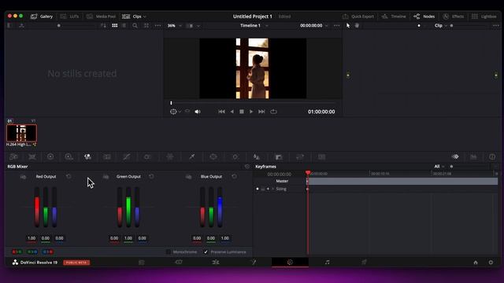Open the Color Match palette icon
The width and height of the screenshot is (504, 283).
[32, 156]
